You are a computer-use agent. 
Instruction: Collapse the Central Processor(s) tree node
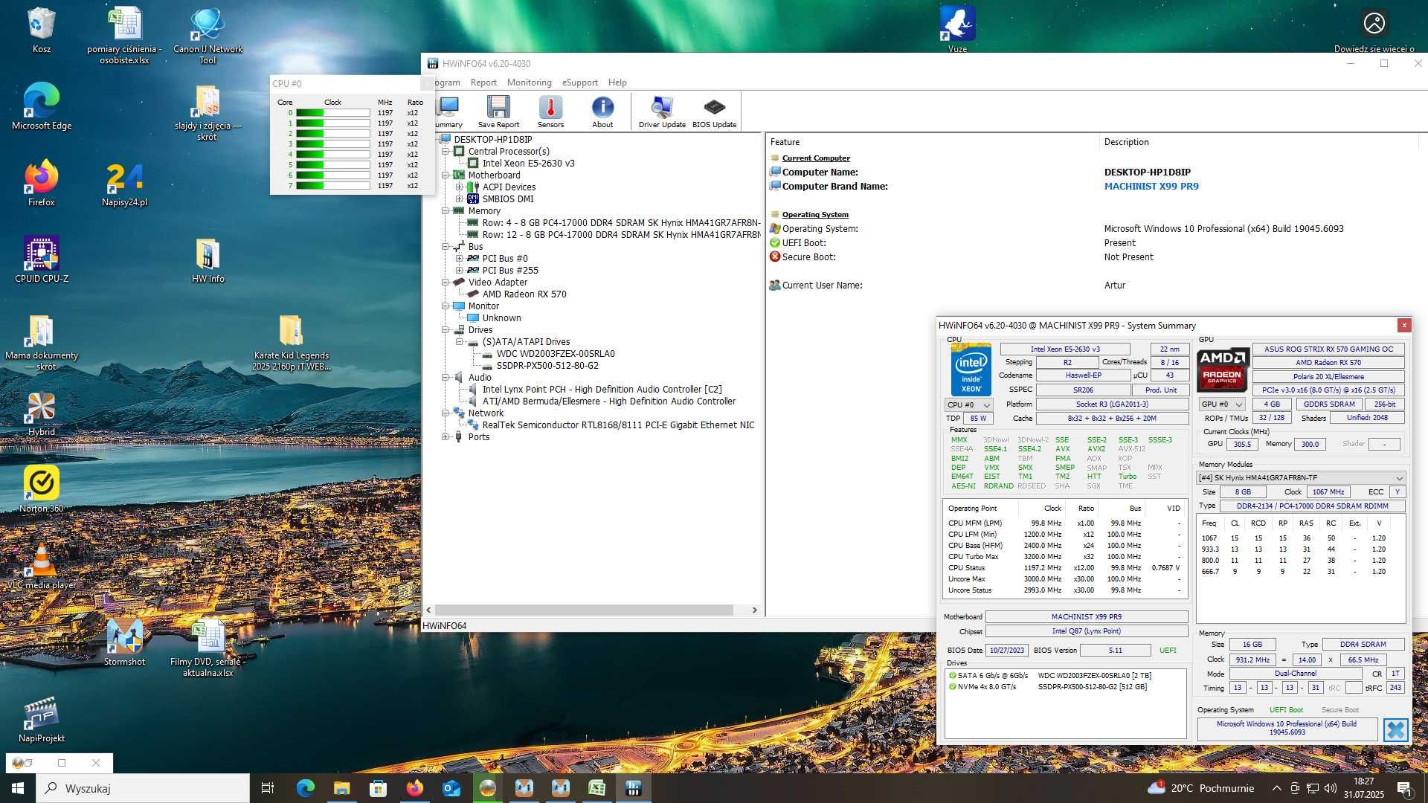[x=446, y=151]
